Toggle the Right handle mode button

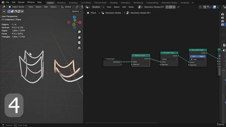pyautogui.click(x=202, y=56)
